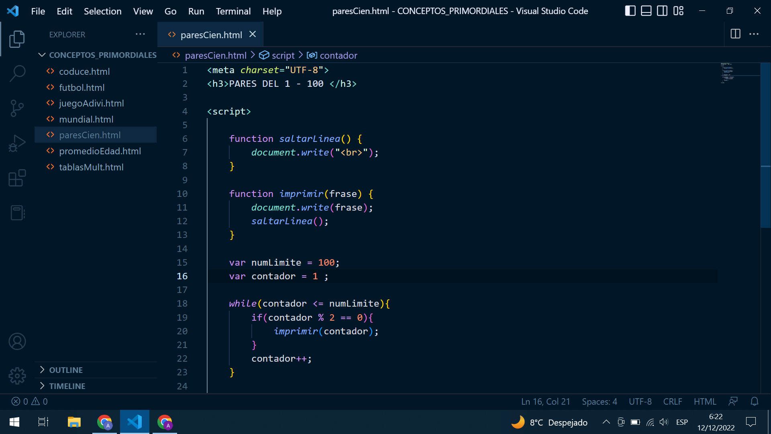
Task: Open the Explorer view in activity bar
Action: click(x=17, y=39)
